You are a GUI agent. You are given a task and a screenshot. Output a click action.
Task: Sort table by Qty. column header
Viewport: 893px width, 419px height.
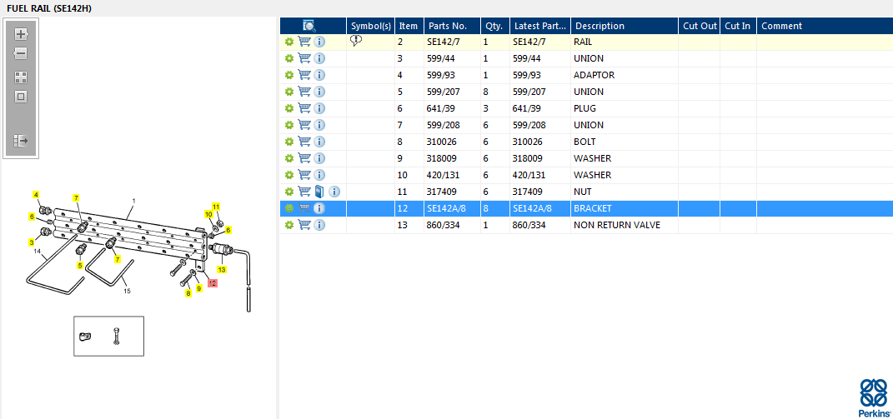495,26
